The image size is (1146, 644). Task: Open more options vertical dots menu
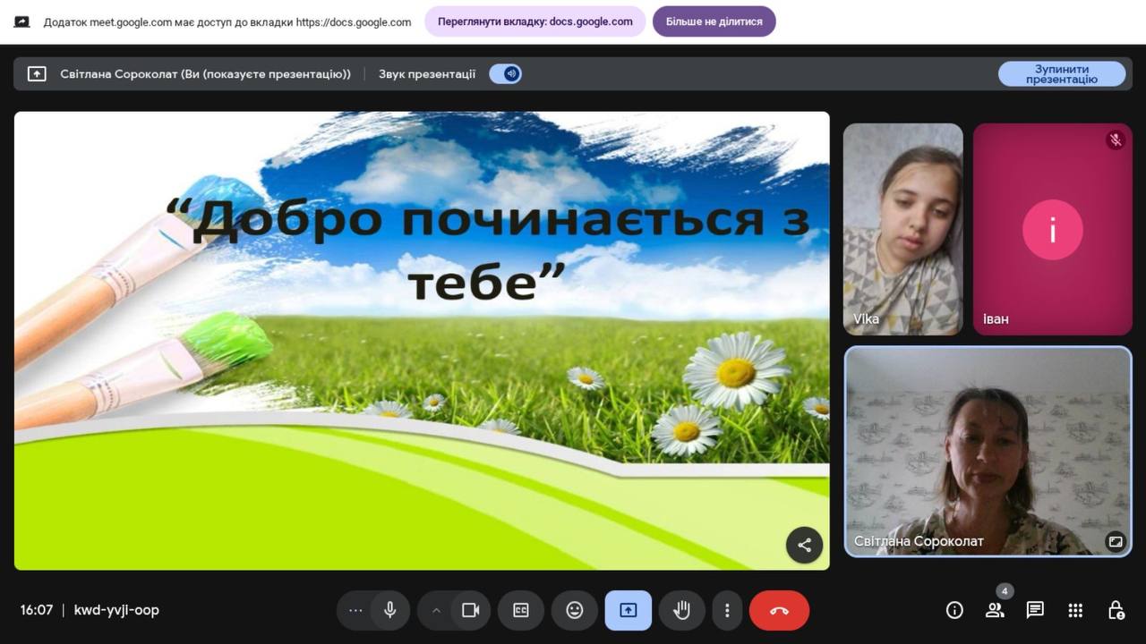(727, 610)
